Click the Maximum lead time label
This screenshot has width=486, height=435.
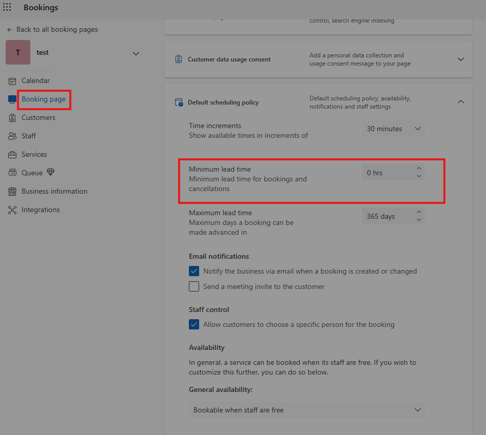point(220,213)
